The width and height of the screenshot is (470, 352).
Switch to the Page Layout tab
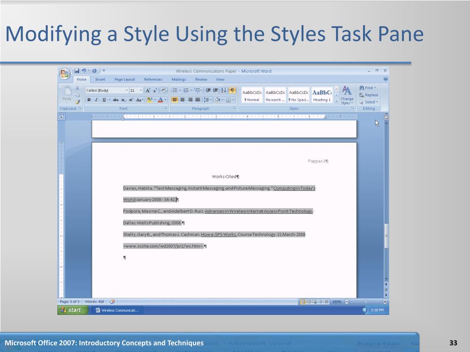125,79
